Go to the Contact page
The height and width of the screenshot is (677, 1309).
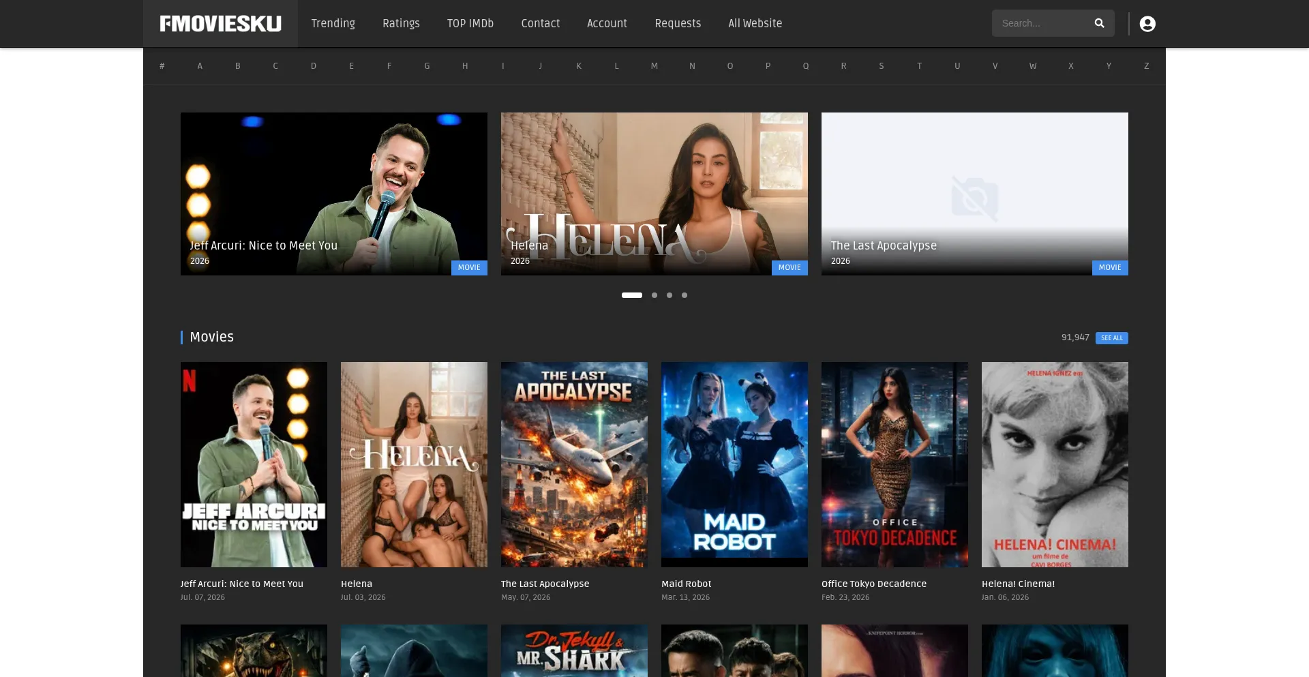point(541,23)
